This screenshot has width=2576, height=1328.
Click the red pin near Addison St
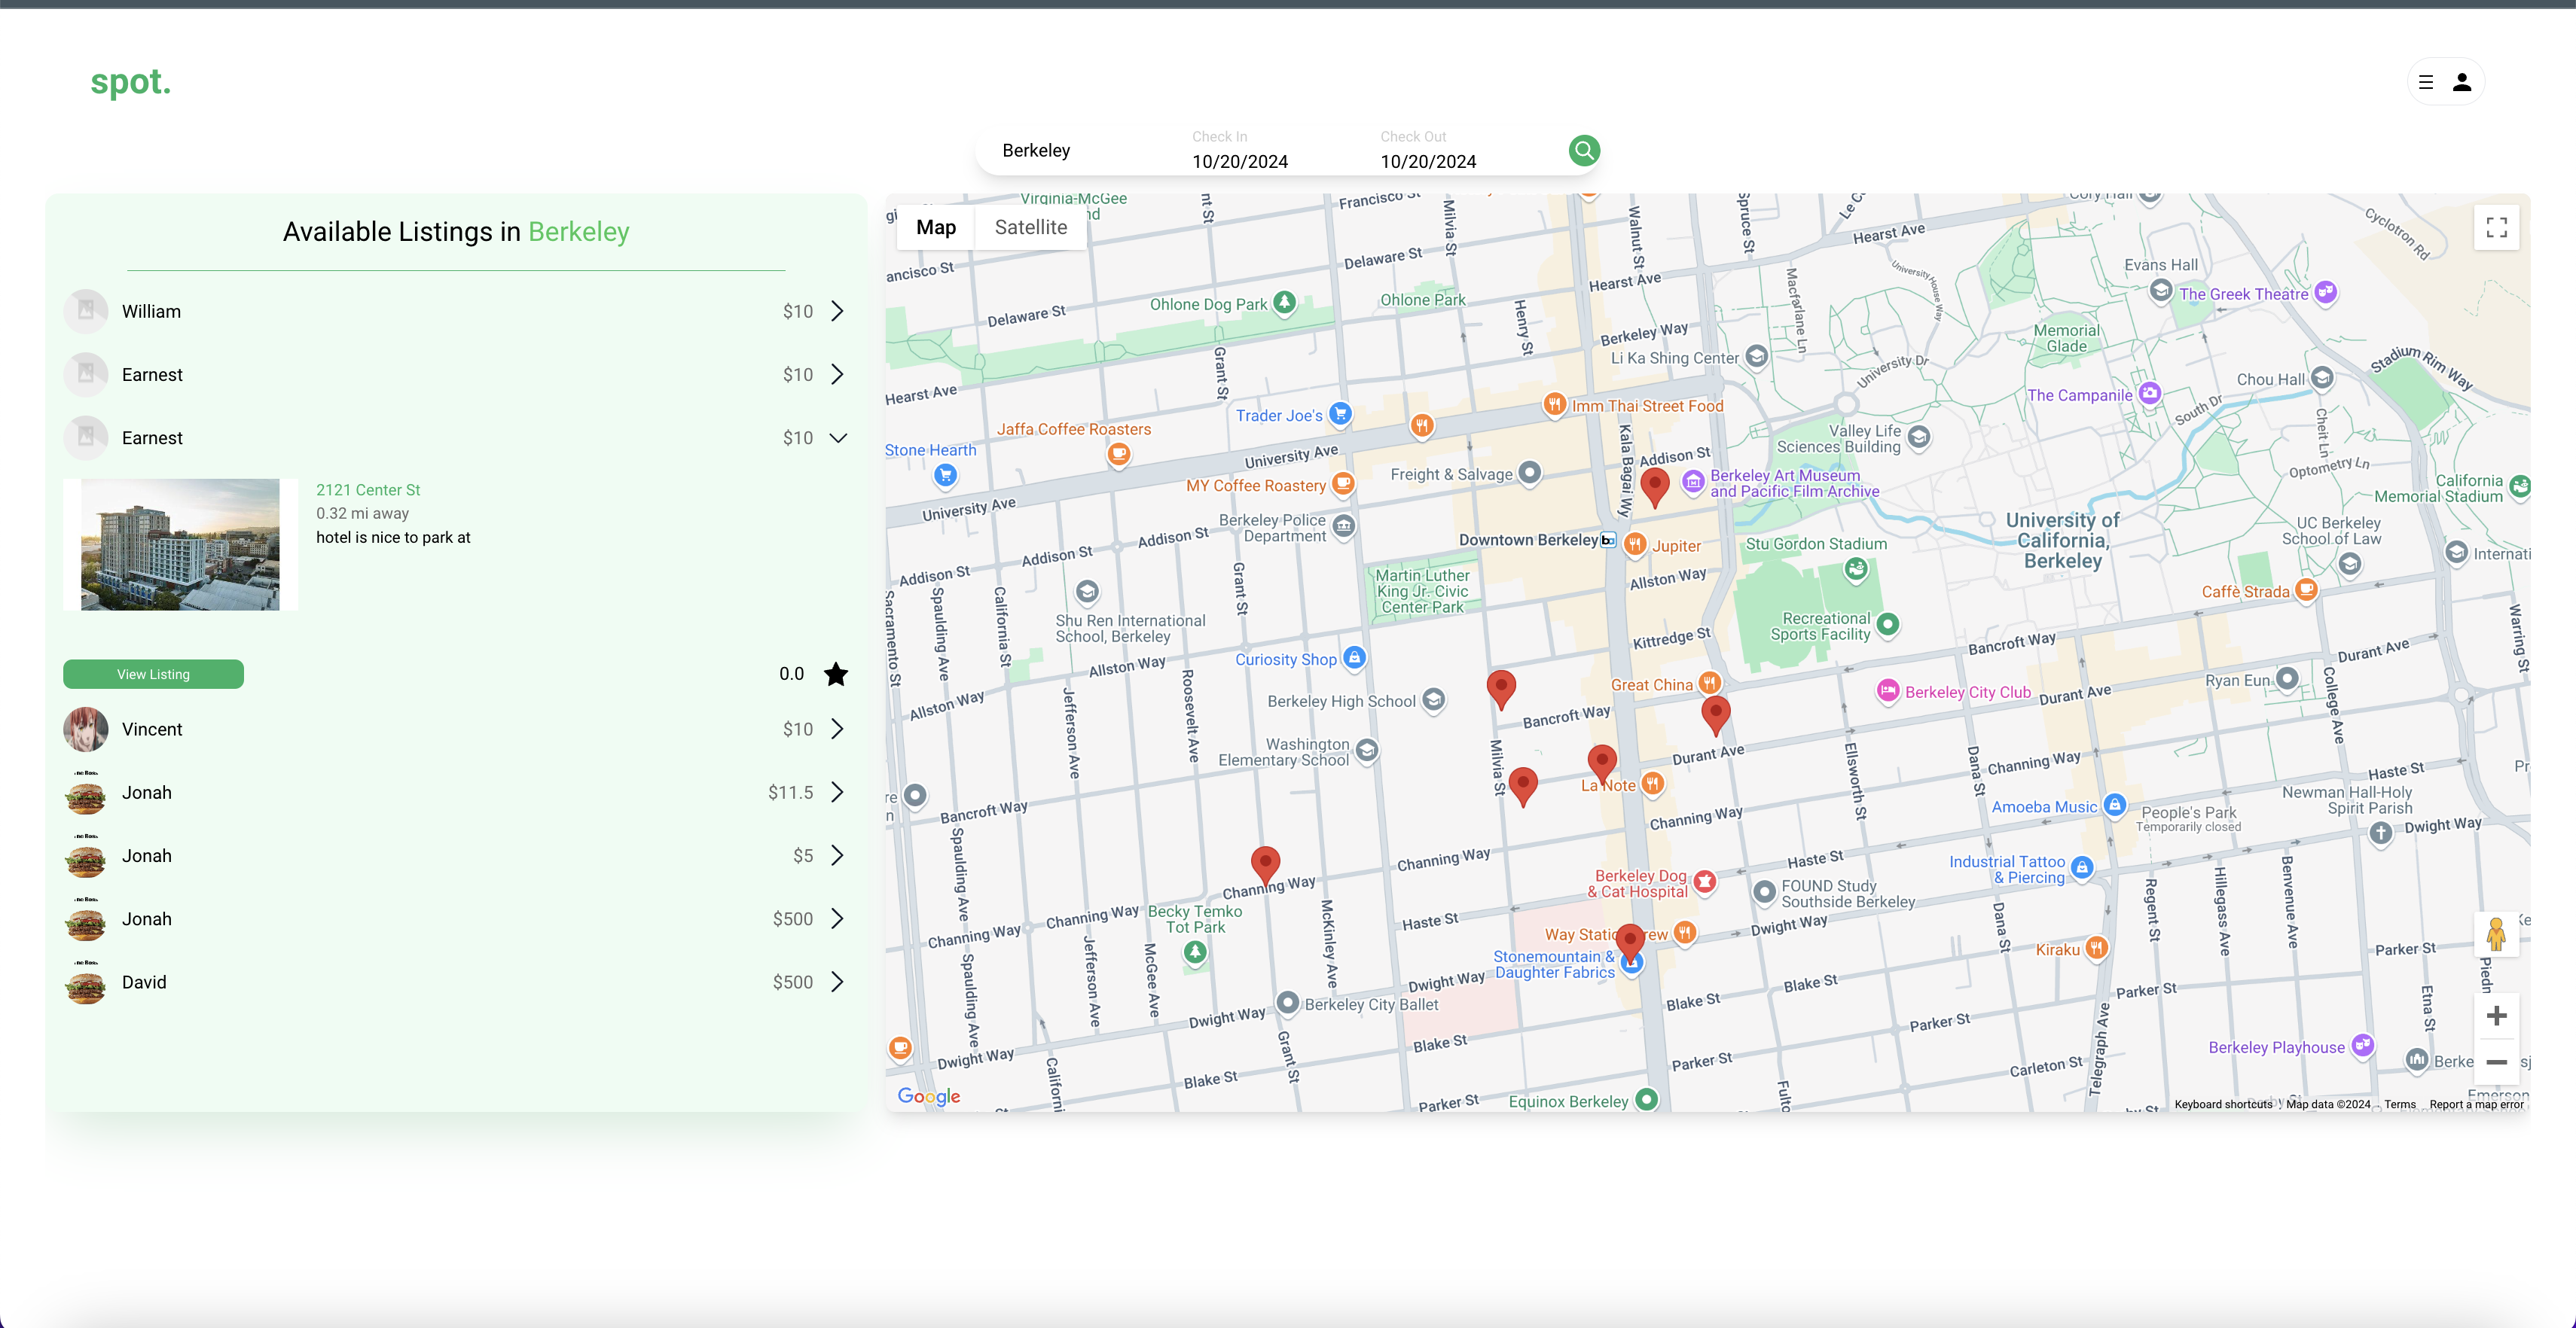coord(1654,486)
